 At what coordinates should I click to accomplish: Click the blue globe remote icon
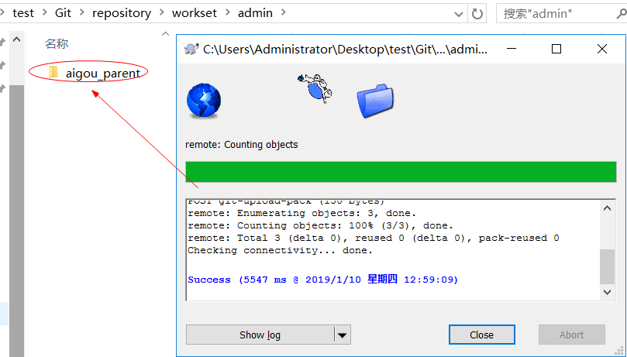(x=204, y=101)
